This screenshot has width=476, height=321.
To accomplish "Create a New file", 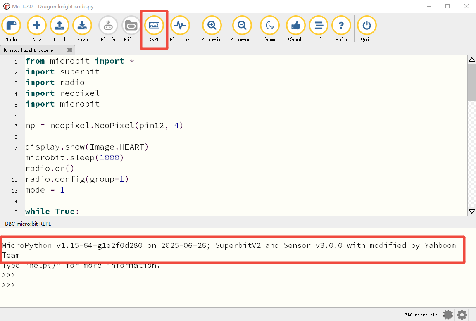I will pos(37,29).
